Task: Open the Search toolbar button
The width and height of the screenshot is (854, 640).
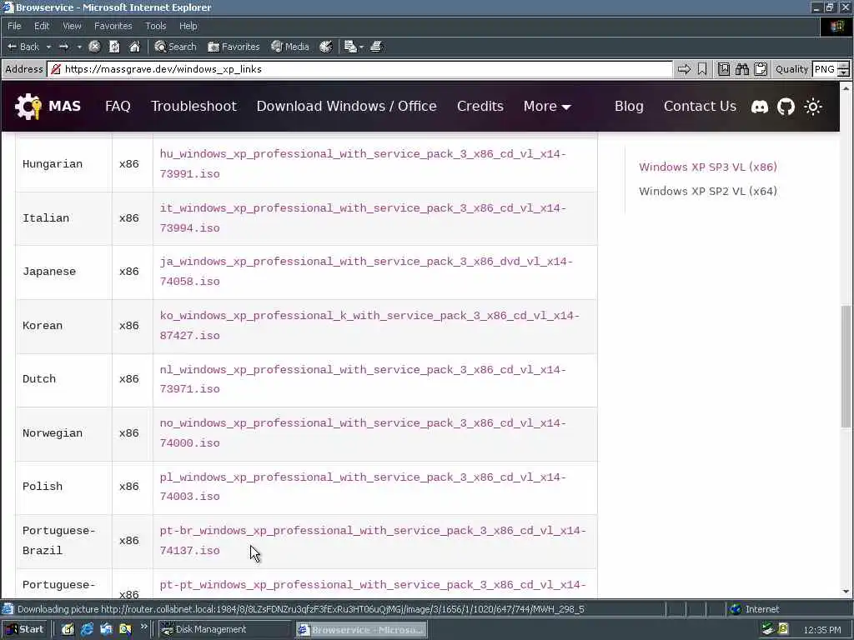Action: coord(175,47)
